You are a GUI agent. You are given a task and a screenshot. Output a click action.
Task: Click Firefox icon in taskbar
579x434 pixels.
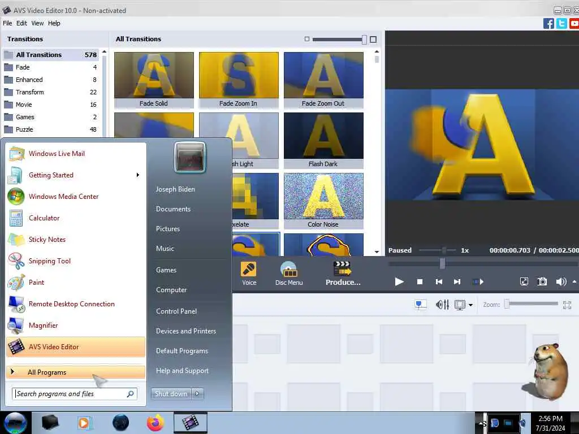155,423
